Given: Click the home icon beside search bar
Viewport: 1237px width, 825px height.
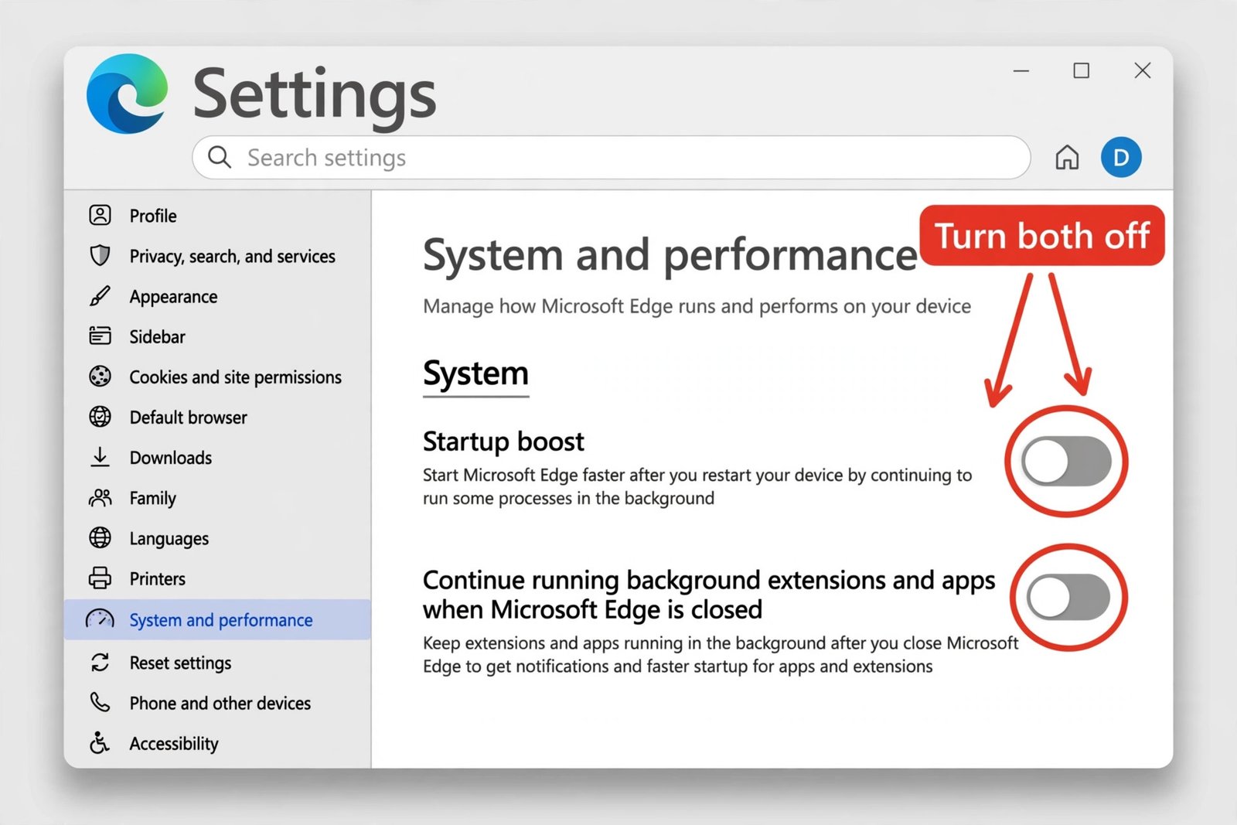Looking at the screenshot, I should click(x=1067, y=157).
